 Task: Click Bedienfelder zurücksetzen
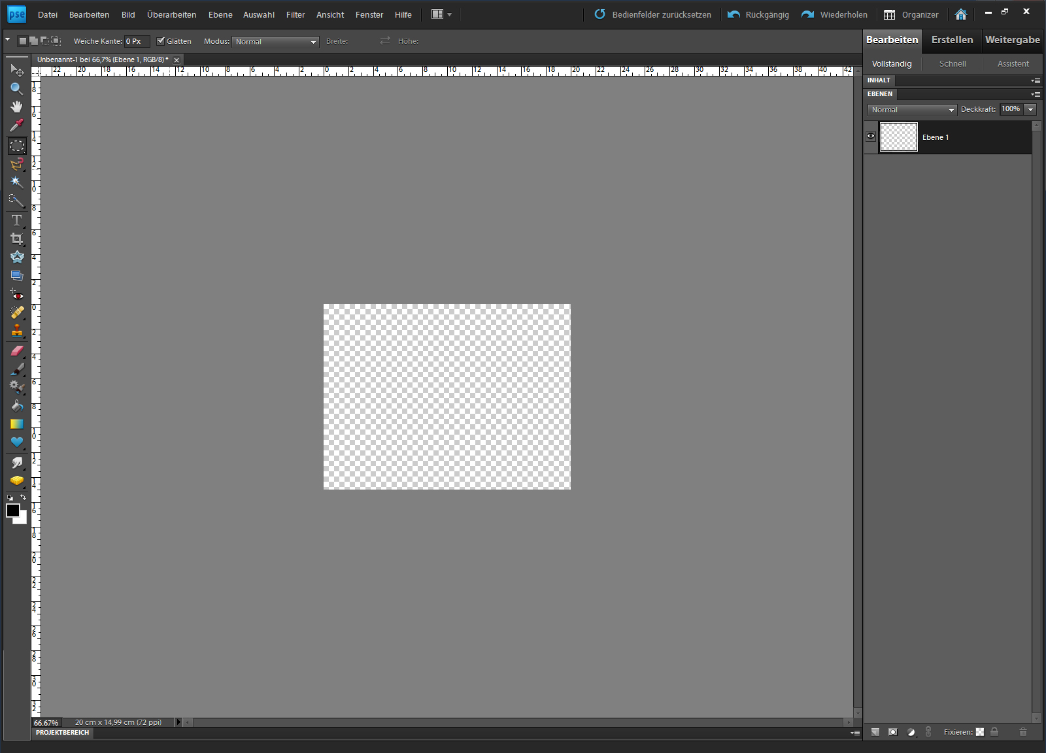tap(652, 14)
